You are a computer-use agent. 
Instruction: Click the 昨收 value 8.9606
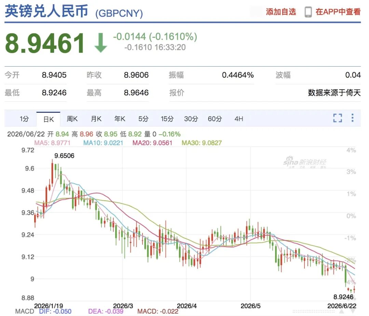pyautogui.click(x=136, y=75)
